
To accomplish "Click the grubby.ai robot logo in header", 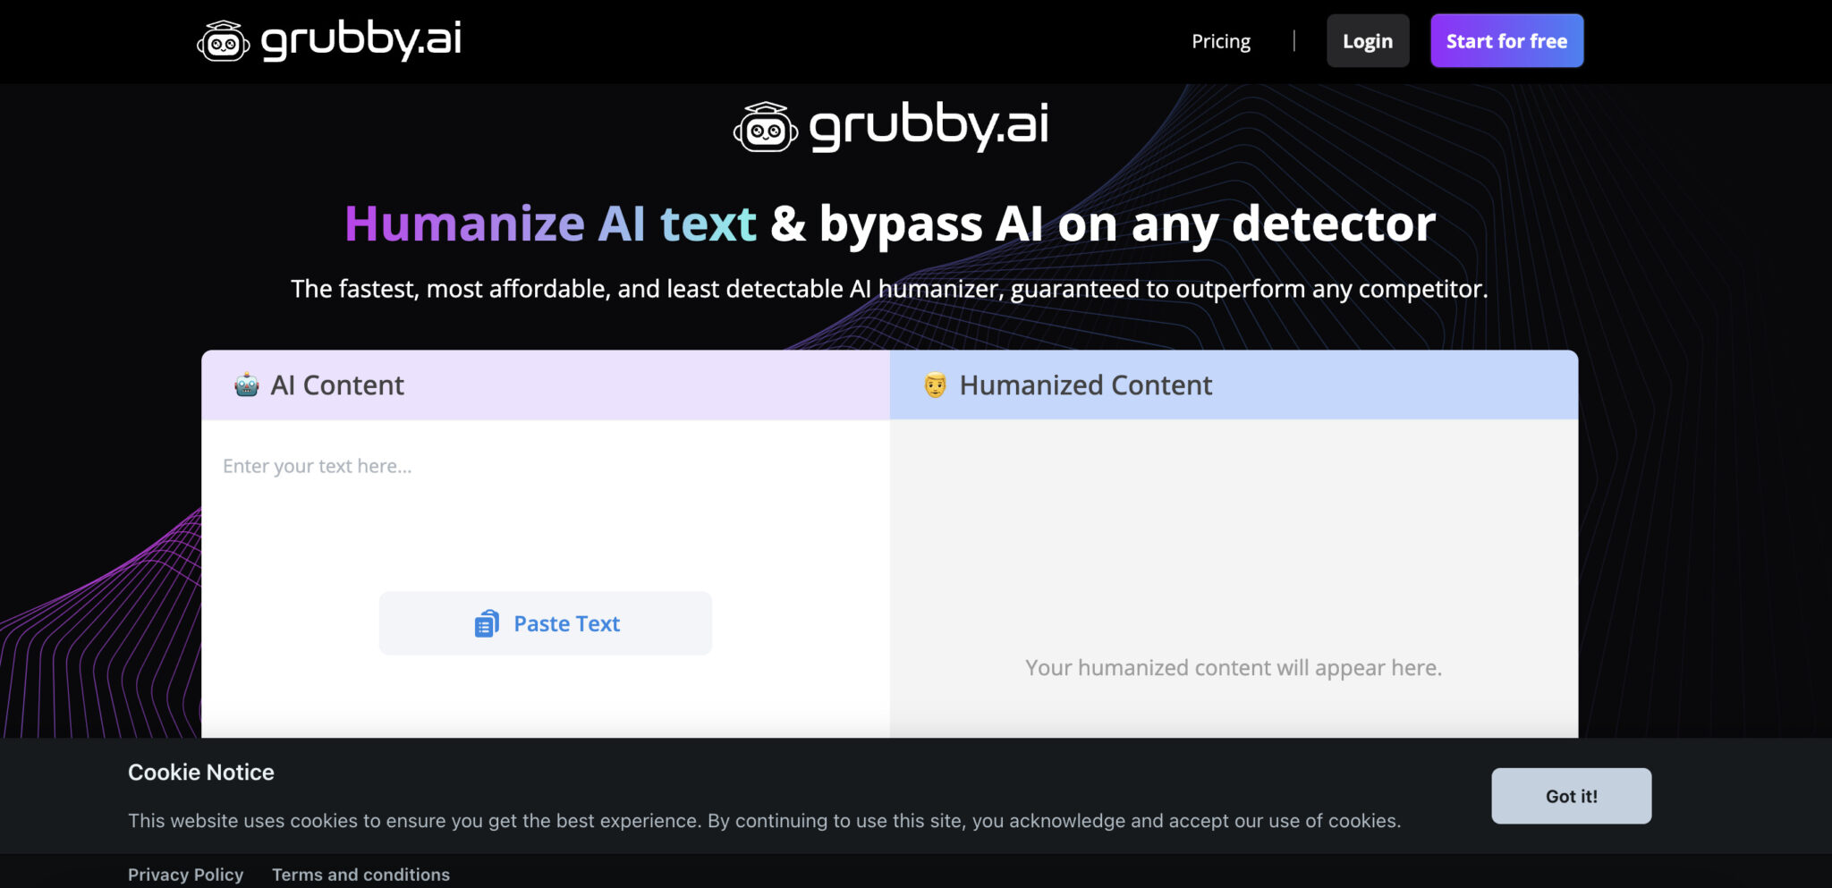I will point(223,41).
